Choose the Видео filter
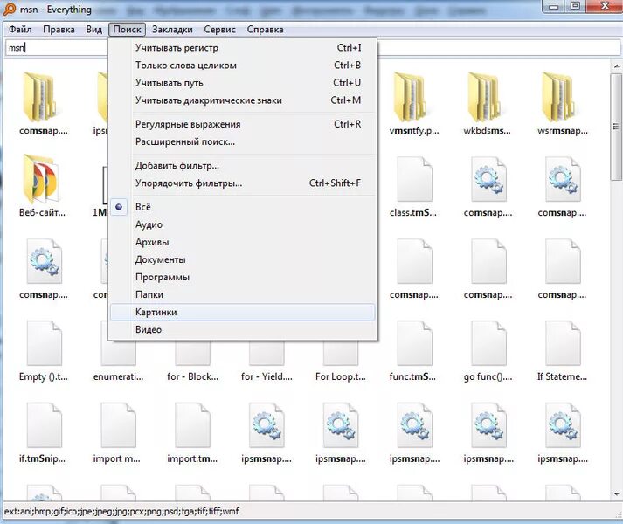 pyautogui.click(x=243, y=329)
